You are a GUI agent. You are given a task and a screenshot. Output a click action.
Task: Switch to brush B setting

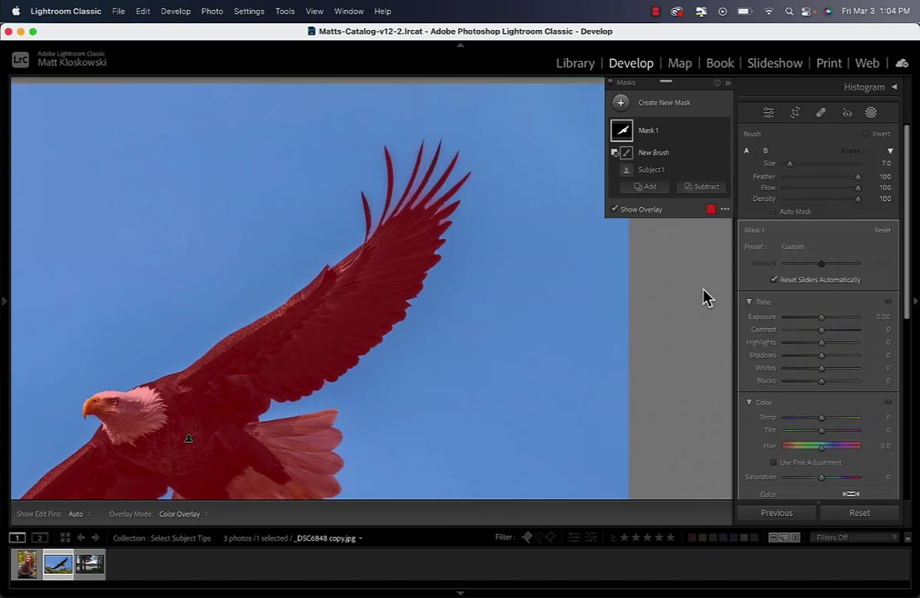coord(765,151)
